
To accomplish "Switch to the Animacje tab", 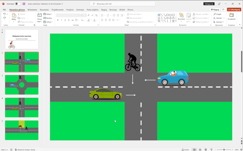I will tap(80, 10).
